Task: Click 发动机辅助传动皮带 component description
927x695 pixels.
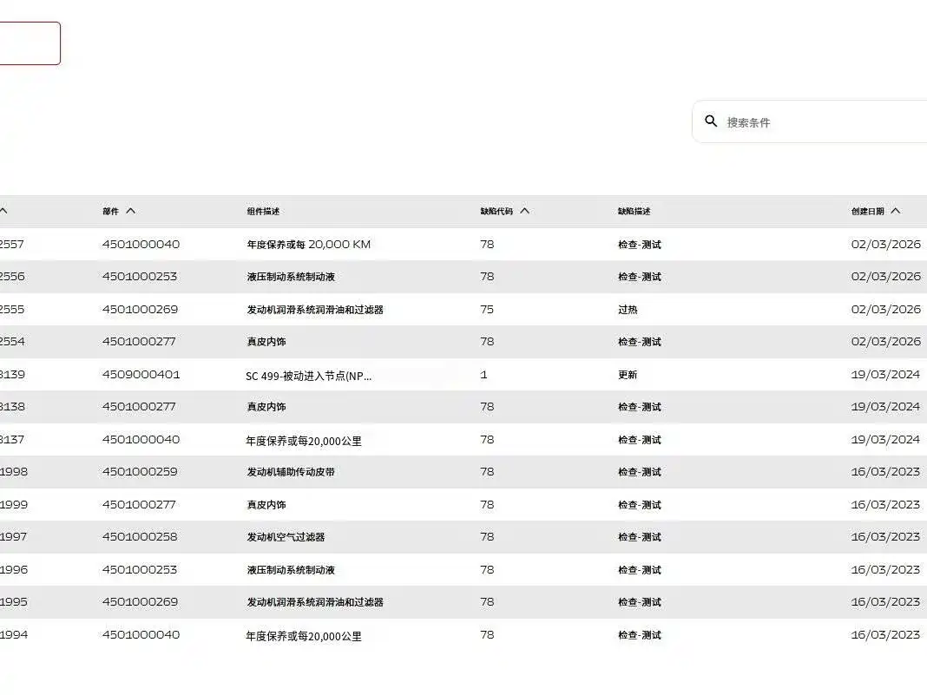Action: (291, 472)
